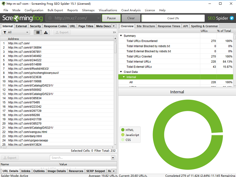Open the Bulk Export menu

point(55,10)
